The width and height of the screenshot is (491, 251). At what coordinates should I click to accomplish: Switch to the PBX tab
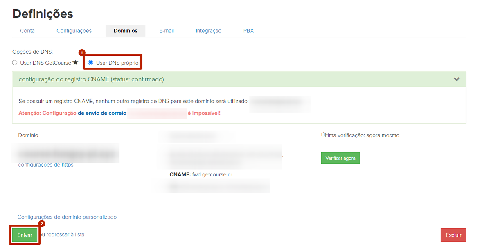click(248, 31)
